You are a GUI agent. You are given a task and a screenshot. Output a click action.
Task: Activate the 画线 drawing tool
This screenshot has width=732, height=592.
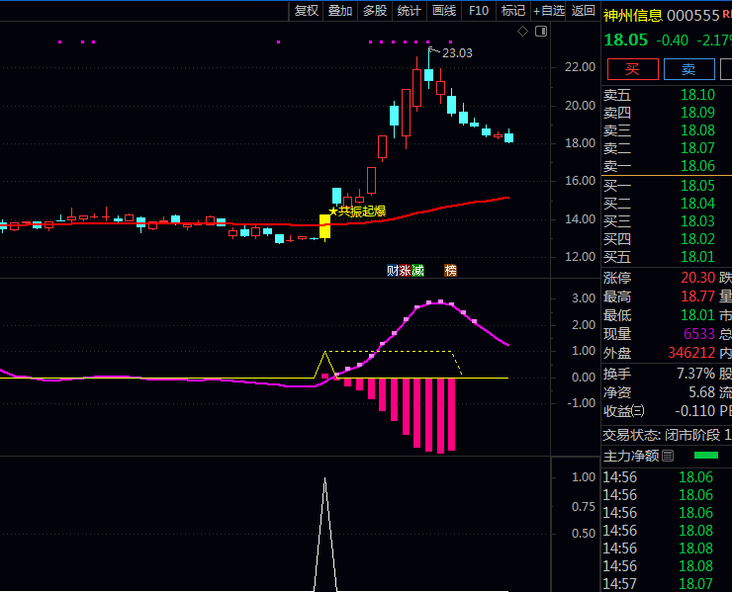pyautogui.click(x=444, y=10)
